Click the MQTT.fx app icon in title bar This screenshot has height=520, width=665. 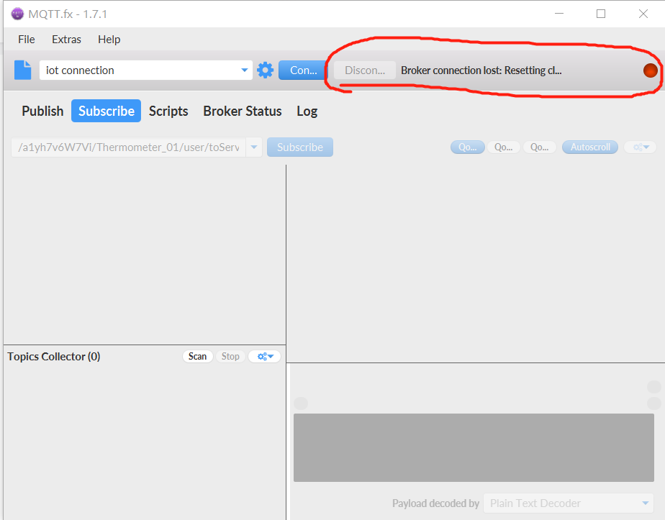tap(17, 14)
